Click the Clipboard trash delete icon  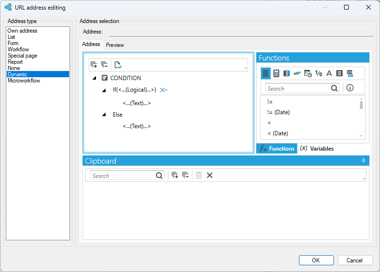199,175
